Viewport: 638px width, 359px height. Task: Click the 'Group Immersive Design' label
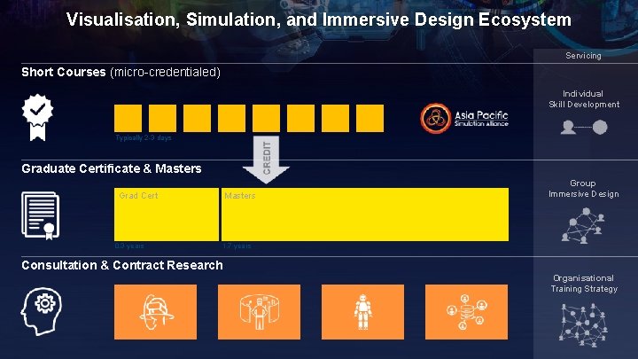coord(583,189)
